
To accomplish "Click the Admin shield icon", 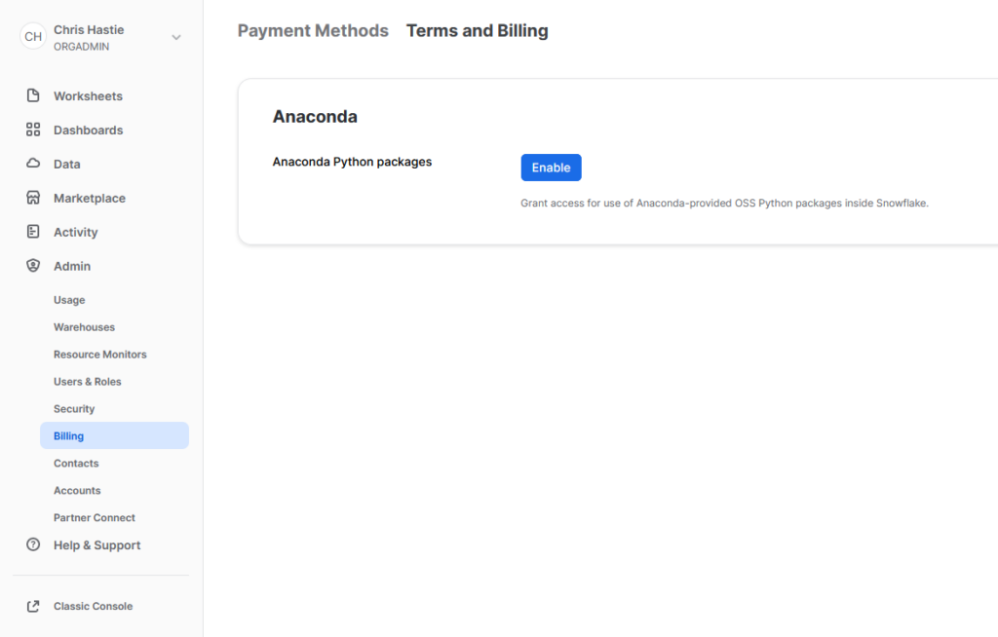I will (33, 266).
